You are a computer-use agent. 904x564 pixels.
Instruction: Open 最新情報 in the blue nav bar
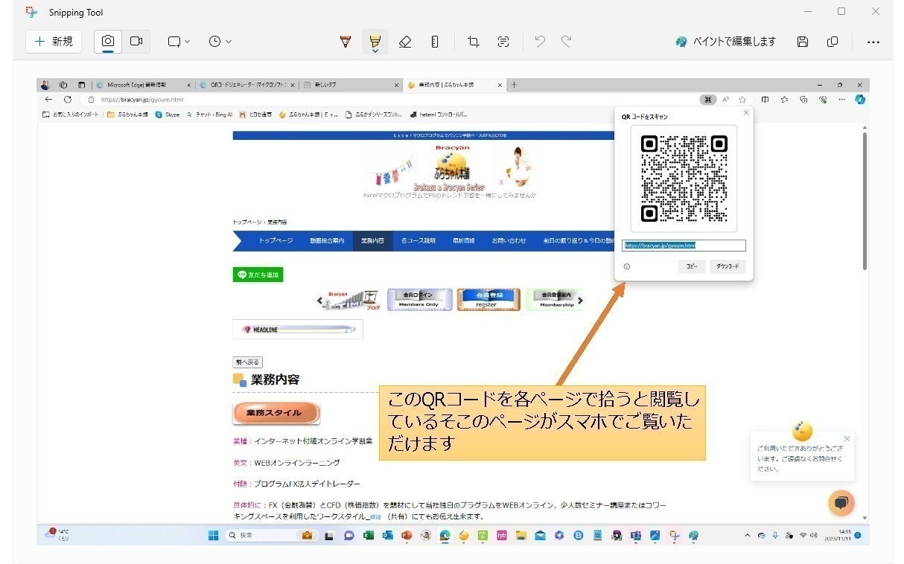pyautogui.click(x=463, y=241)
